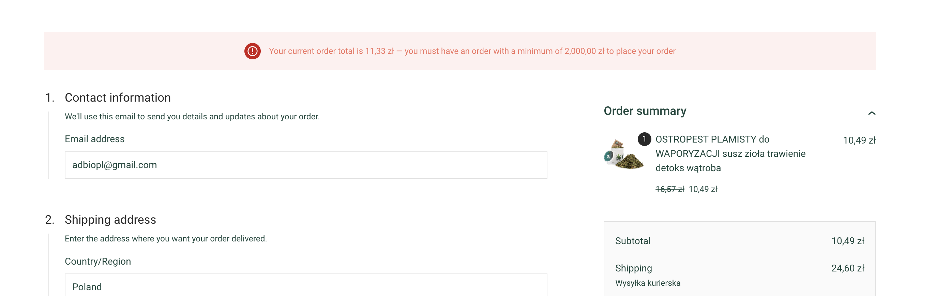Click the Shipping address section heading
951x296 pixels.
coord(110,220)
